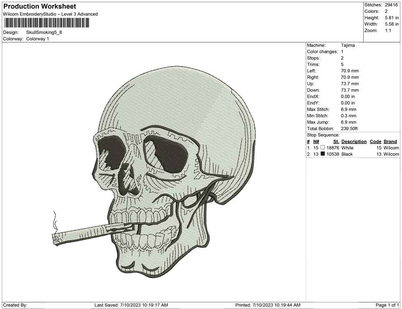Click the Created By field

pyautogui.click(x=16, y=305)
